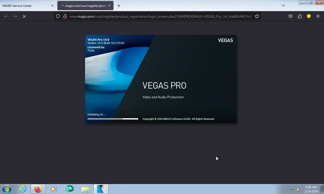Open a new browser tab
The image size is (324, 194).
tap(119, 6)
